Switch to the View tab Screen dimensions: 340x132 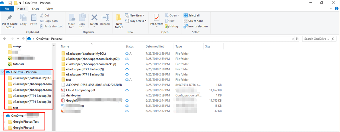[49, 9]
